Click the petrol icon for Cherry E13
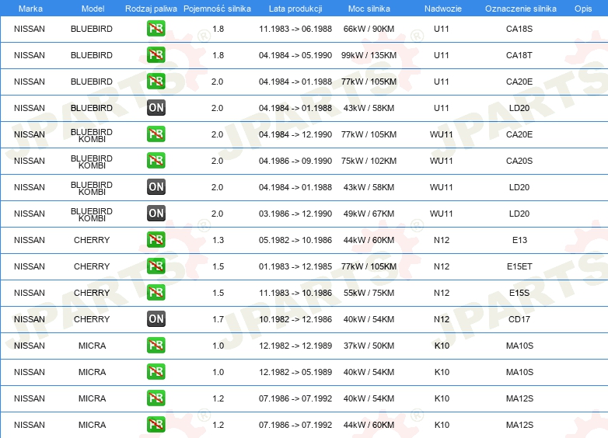The image size is (608, 438). pyautogui.click(x=155, y=240)
